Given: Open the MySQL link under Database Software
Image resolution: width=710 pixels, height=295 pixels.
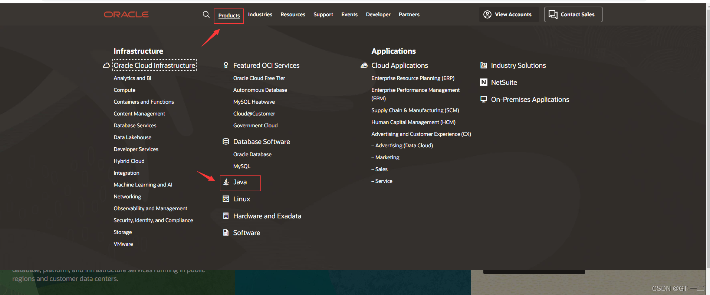Looking at the screenshot, I should click(242, 166).
